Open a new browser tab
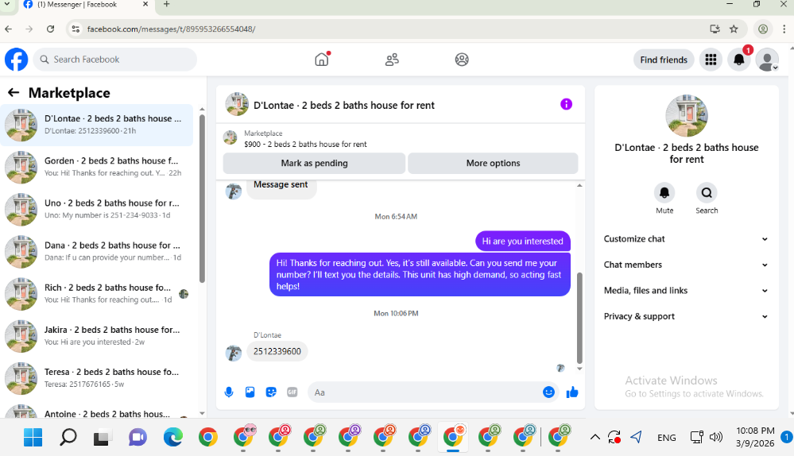Image resolution: width=794 pixels, height=456 pixels. click(167, 5)
